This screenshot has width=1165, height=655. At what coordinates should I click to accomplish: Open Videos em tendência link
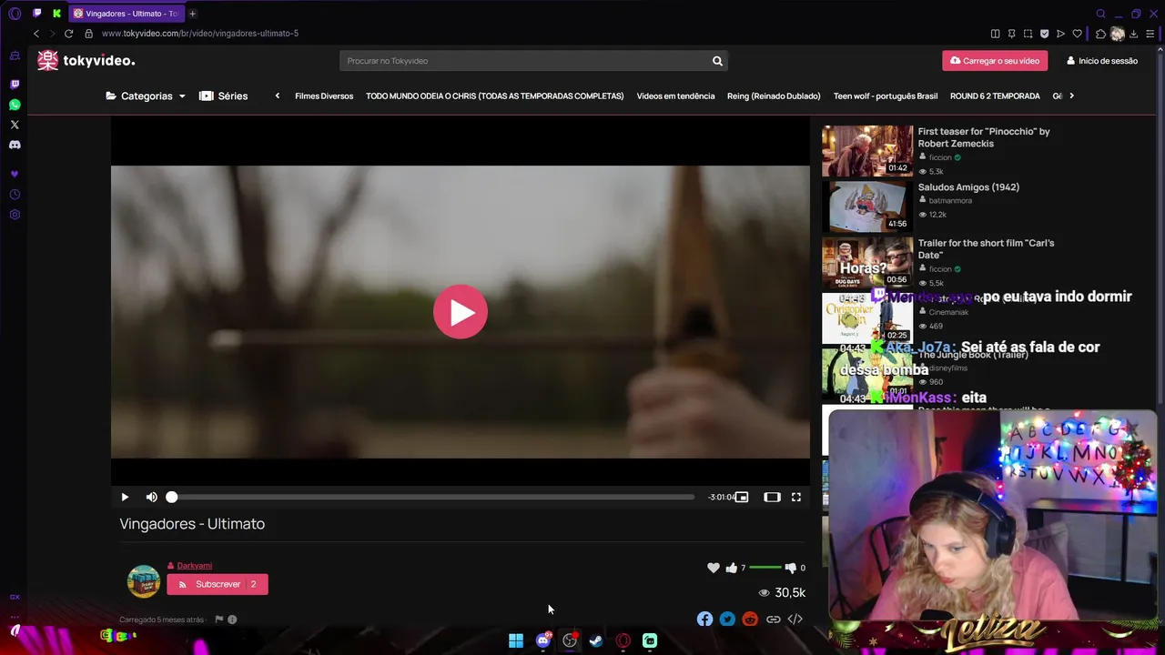point(675,96)
